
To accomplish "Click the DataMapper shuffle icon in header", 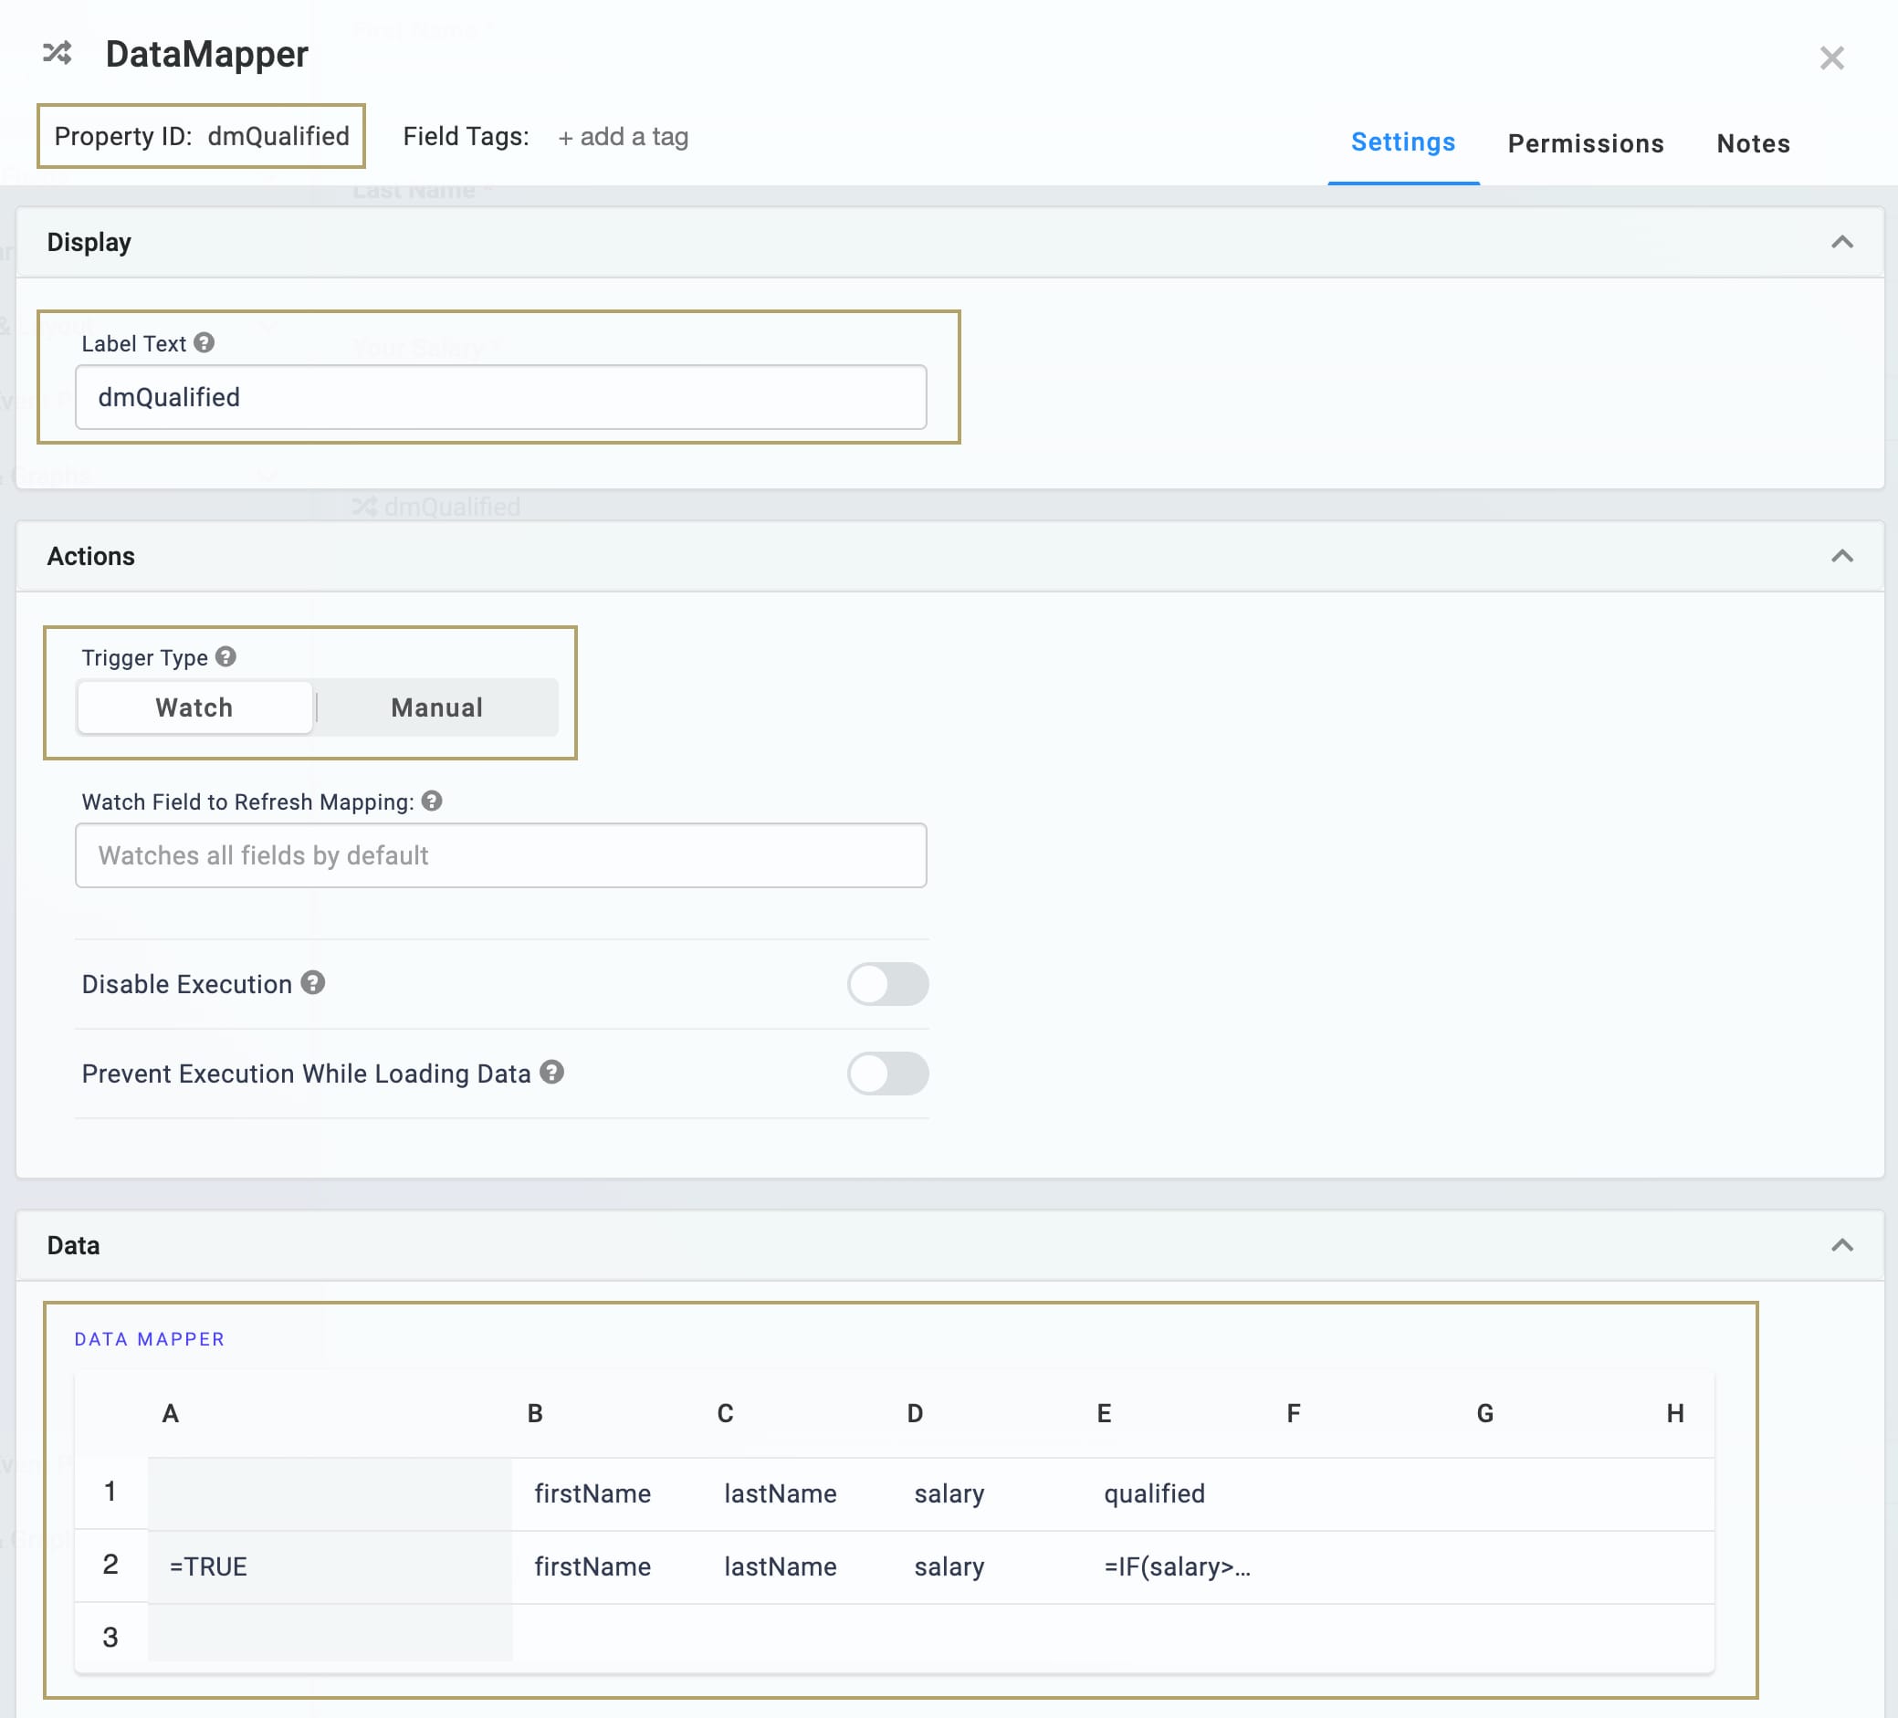I will pos(58,53).
